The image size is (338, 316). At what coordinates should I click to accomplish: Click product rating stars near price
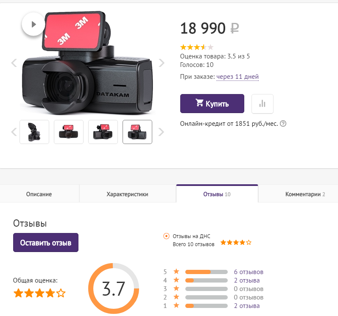197,47
